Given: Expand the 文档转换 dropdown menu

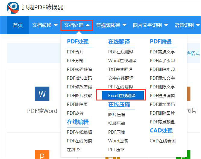Looking at the screenshot, I should [45, 25].
